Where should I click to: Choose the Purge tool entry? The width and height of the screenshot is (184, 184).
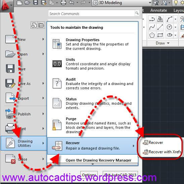(x=92, y=125)
